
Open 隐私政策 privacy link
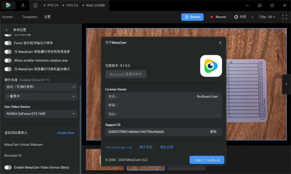(x=167, y=147)
